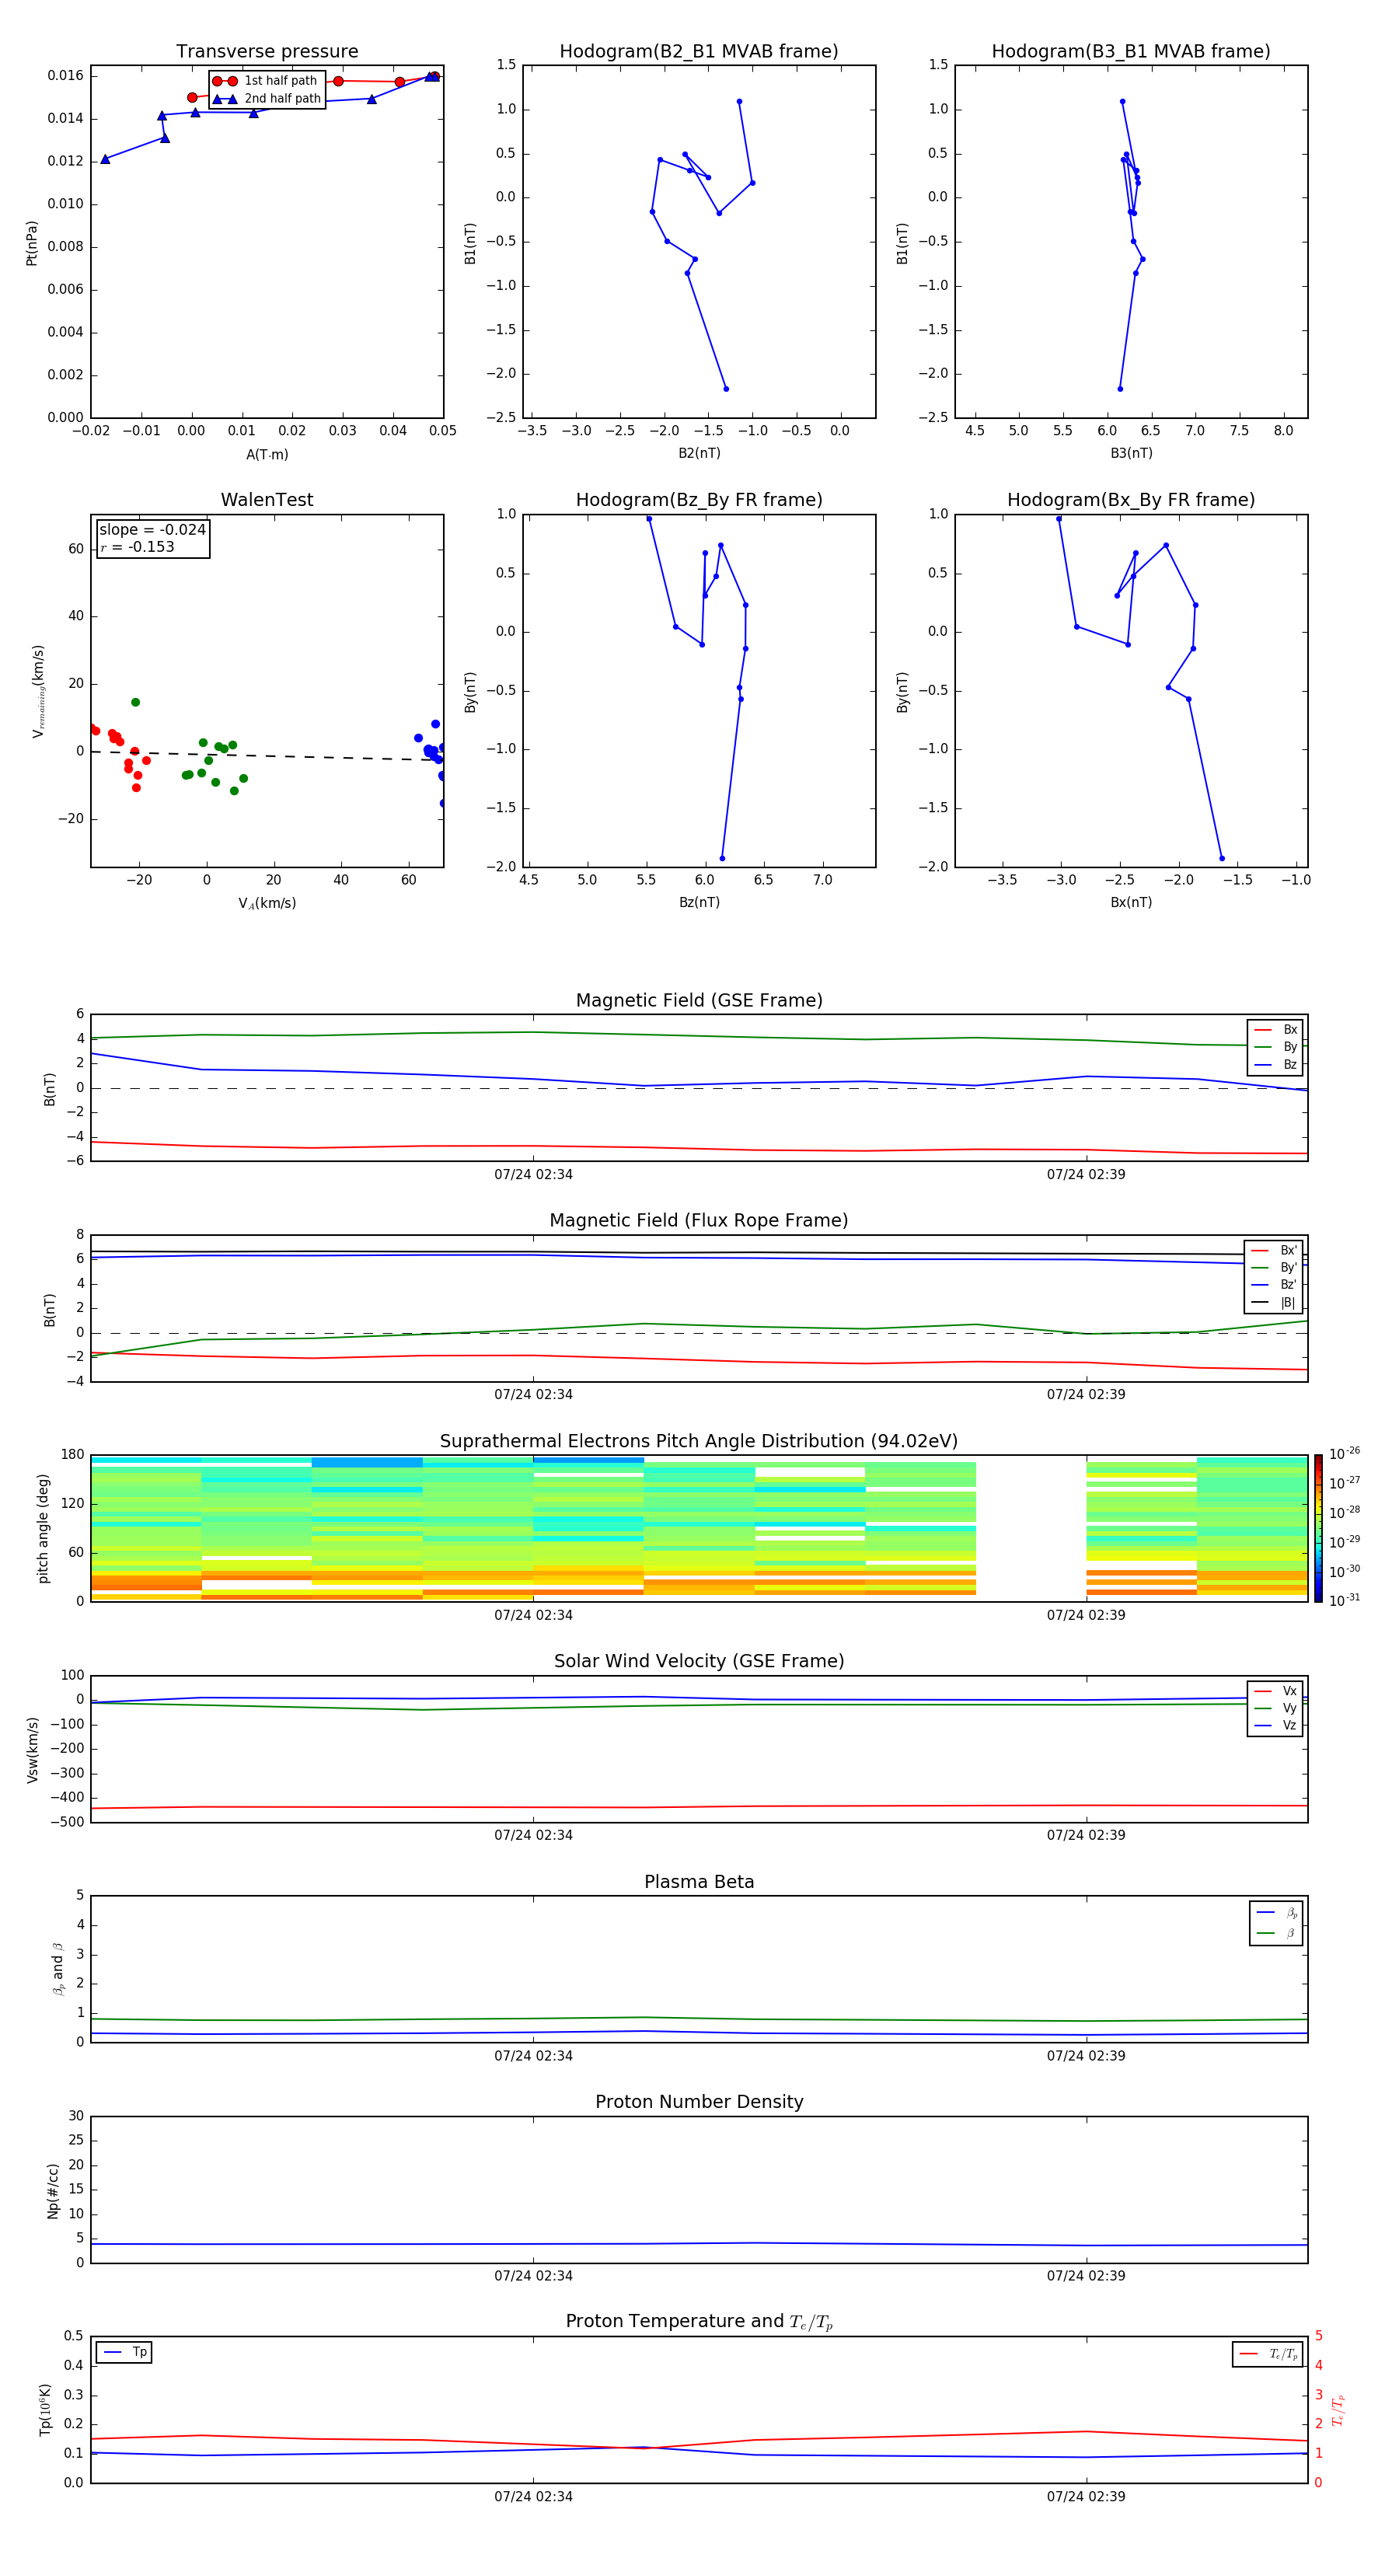Click the Vy legend entry
The image size is (1399, 2565).
coord(1275,1708)
